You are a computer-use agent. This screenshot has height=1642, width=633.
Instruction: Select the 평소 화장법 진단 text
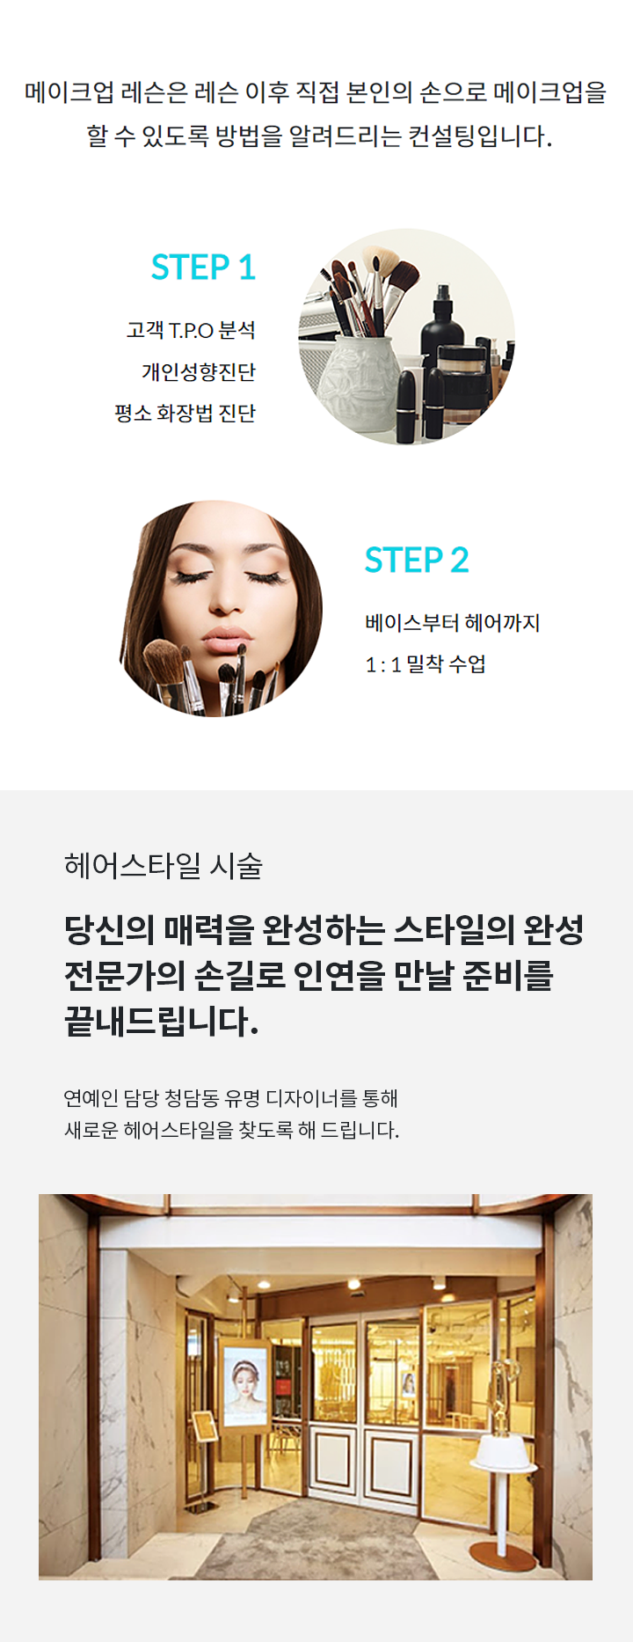tap(185, 414)
